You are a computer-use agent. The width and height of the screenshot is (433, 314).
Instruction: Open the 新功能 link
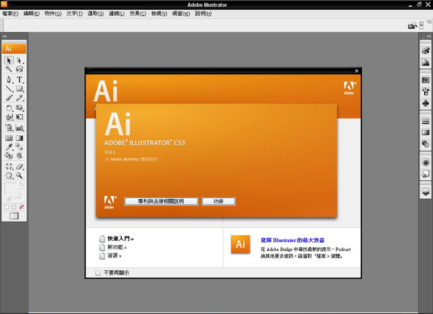[x=117, y=247]
